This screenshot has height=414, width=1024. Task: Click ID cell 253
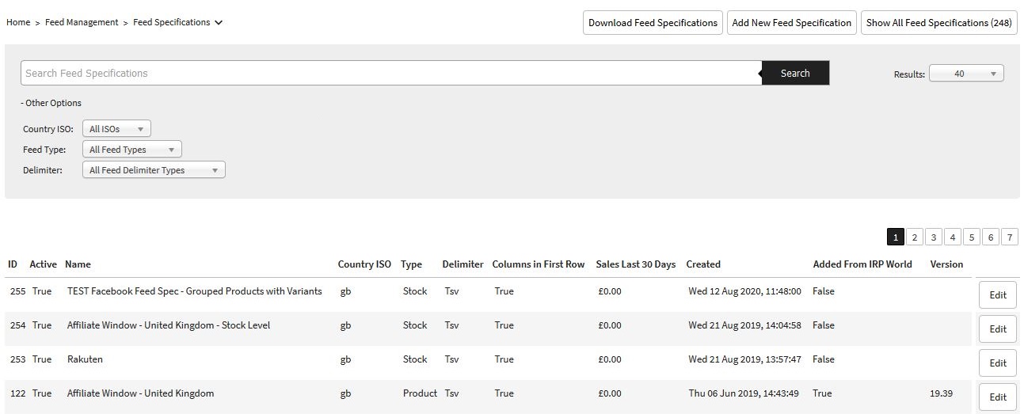tap(17, 359)
